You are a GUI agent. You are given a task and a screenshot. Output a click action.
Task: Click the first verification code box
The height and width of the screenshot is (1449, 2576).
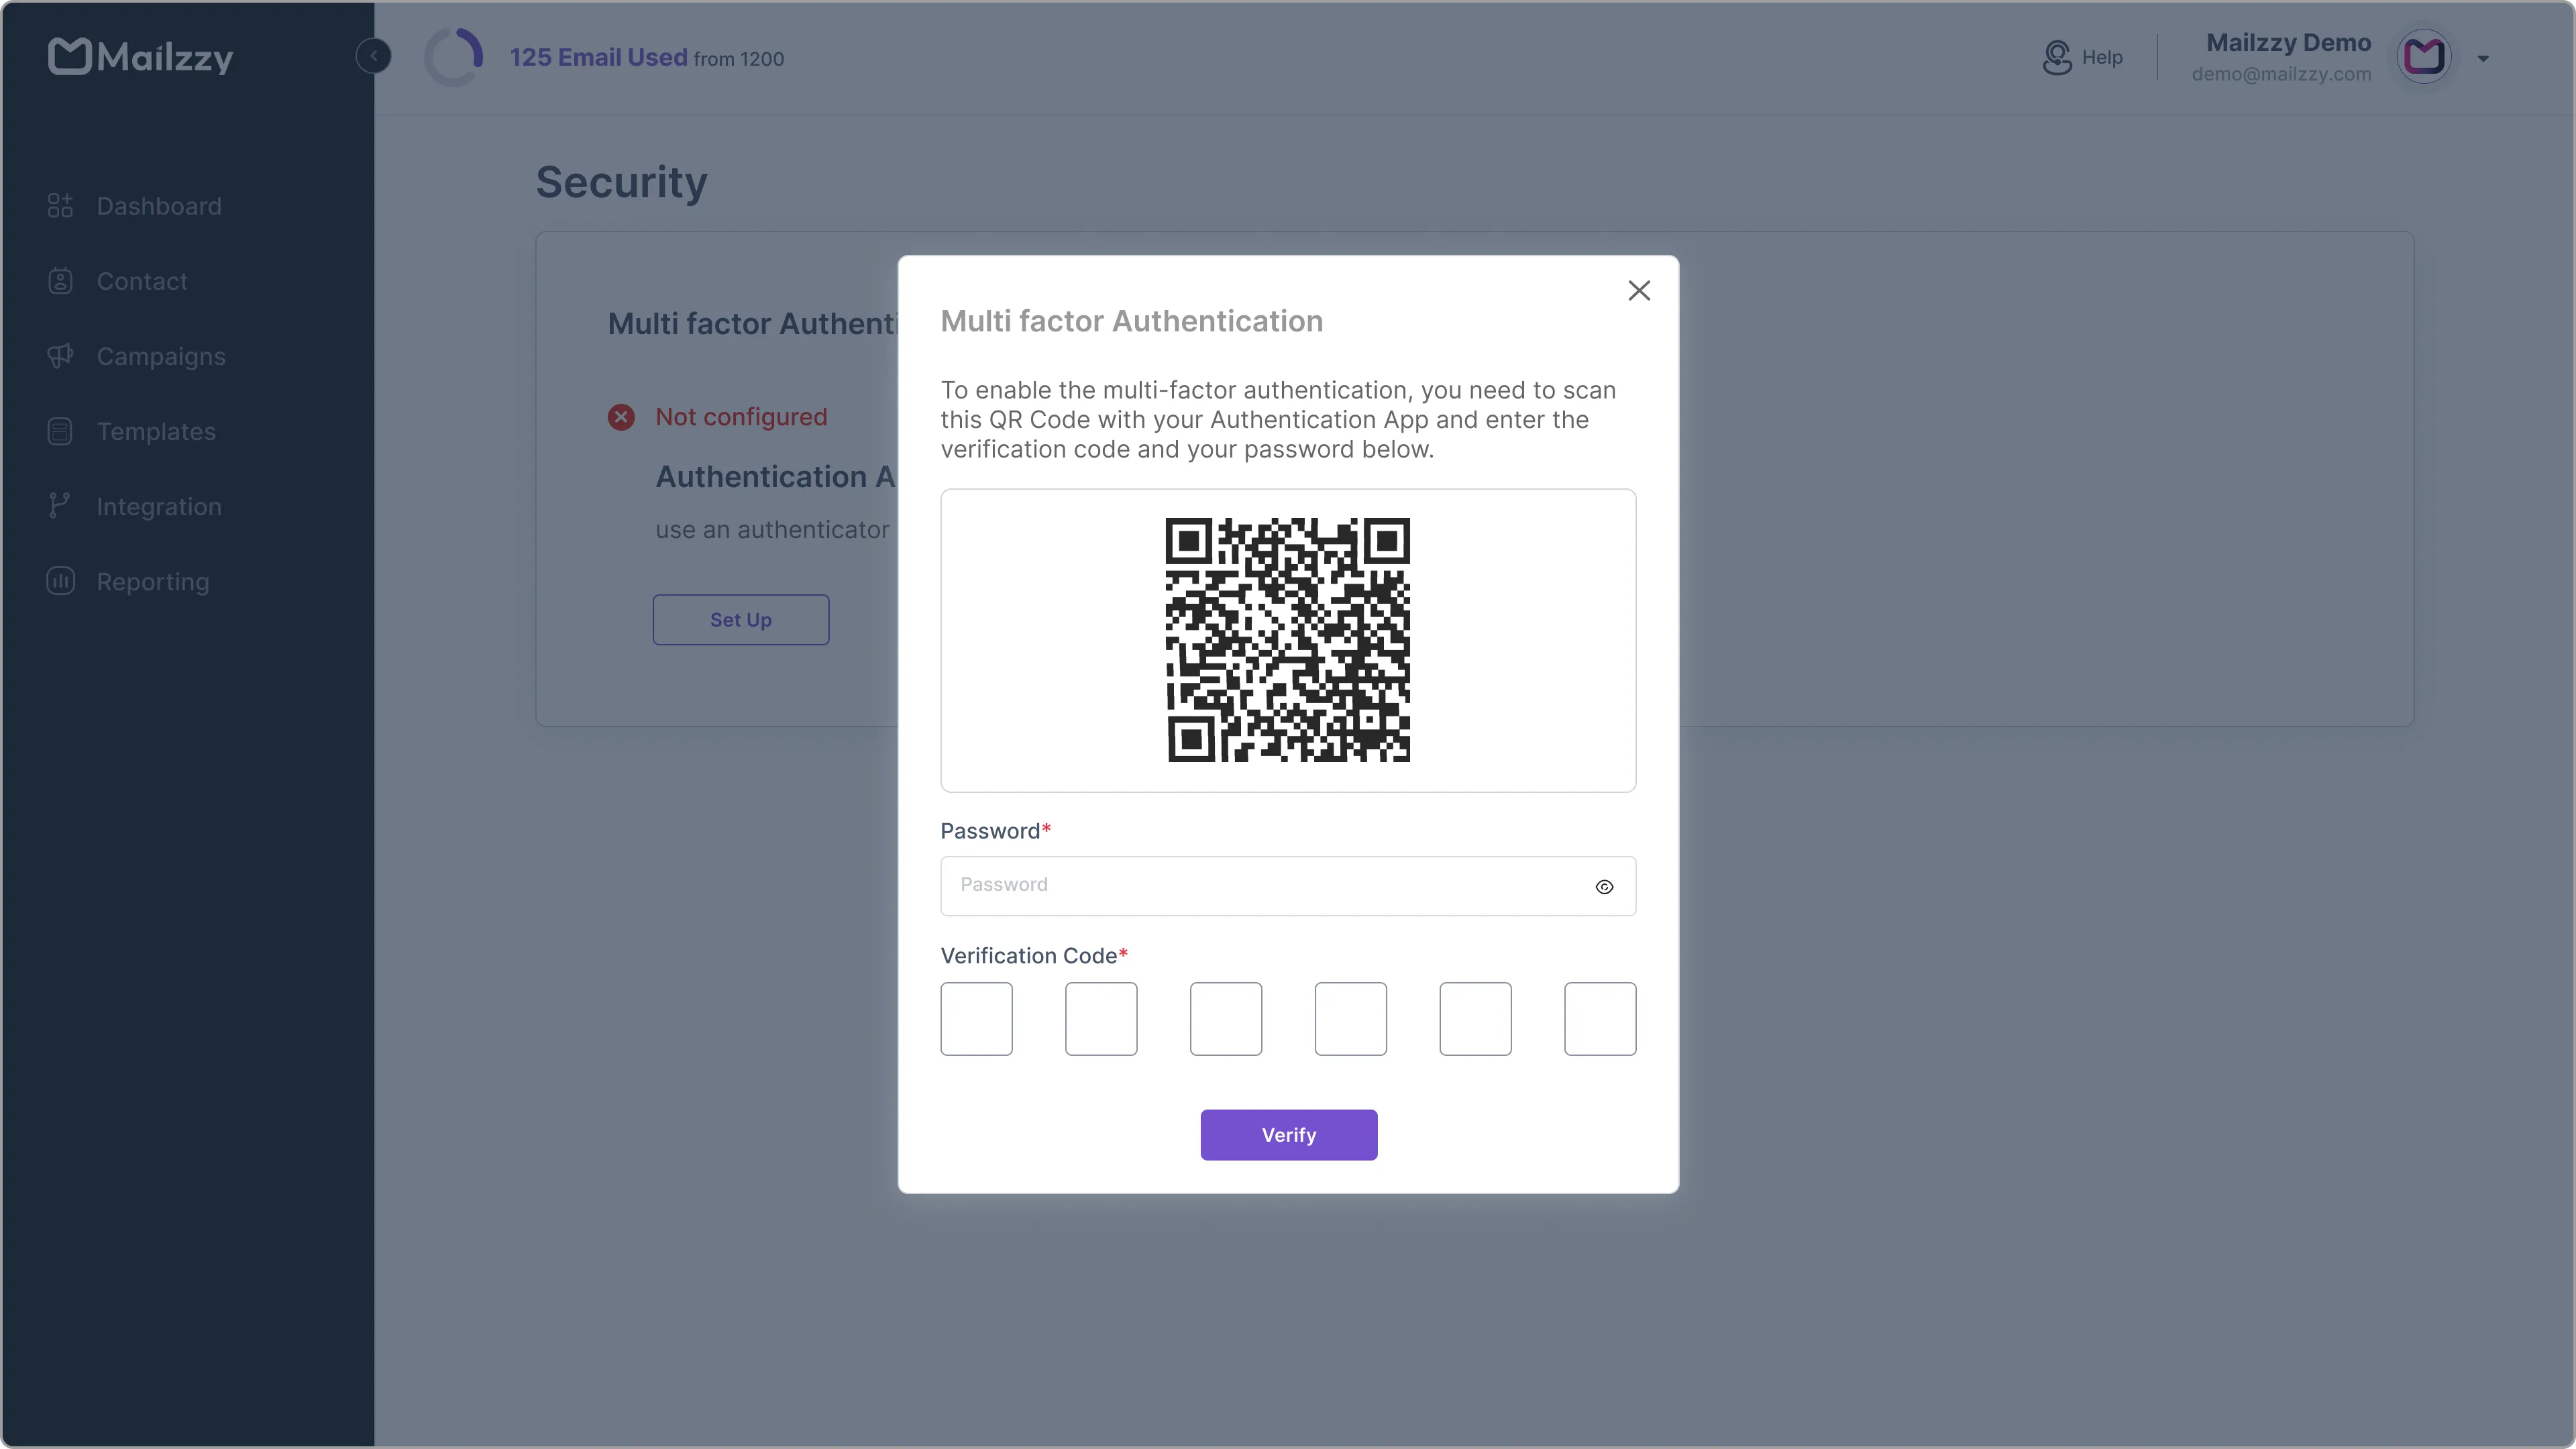tap(977, 1019)
